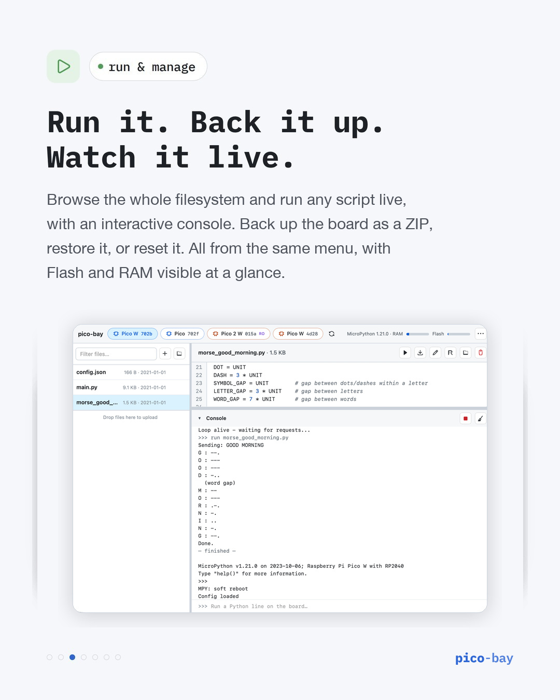Select the fourth carousel dot
Image resolution: width=560 pixels, height=700 pixels.
pyautogui.click(x=84, y=657)
